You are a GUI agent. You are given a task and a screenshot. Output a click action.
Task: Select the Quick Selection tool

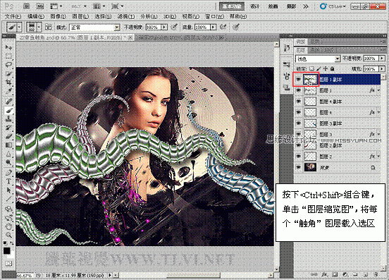click(x=8, y=74)
